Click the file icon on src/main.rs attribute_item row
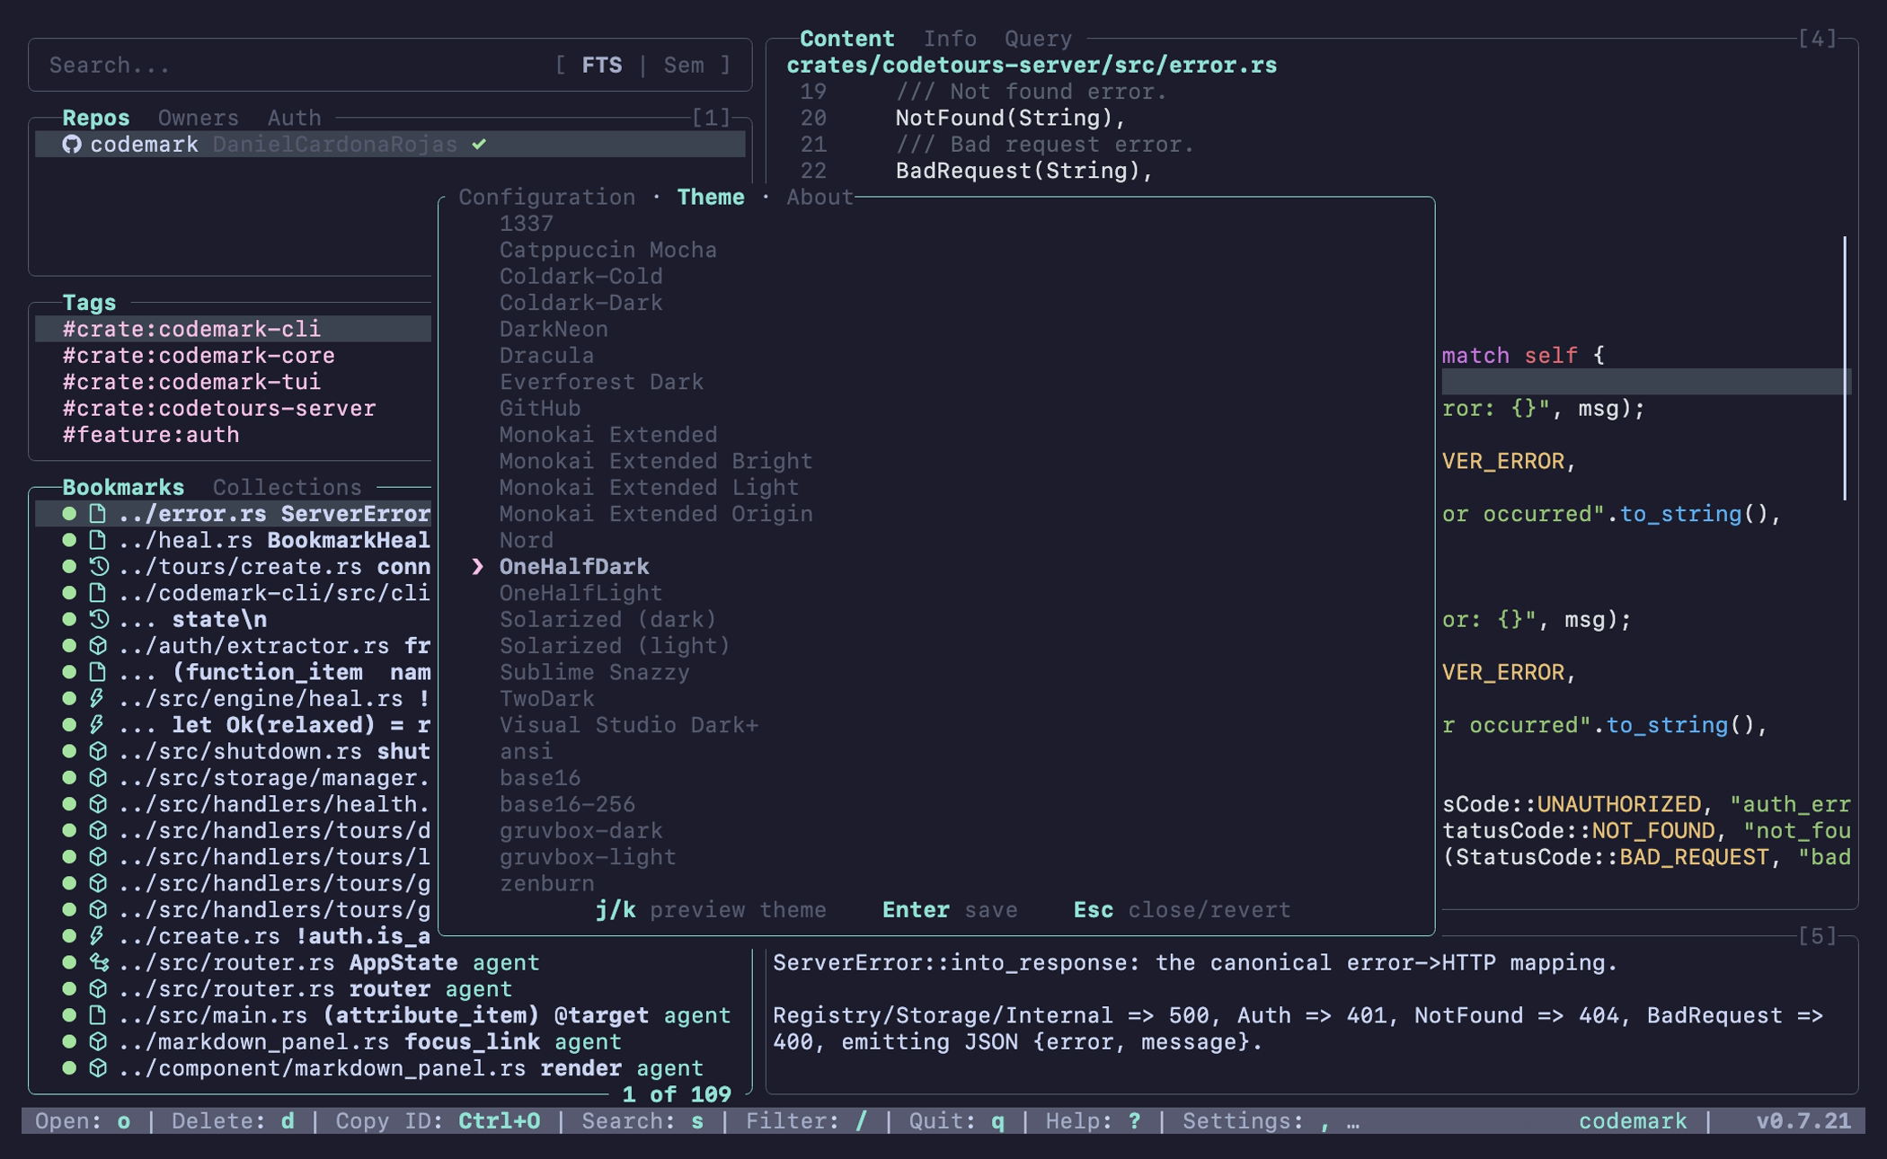This screenshot has height=1159, width=1887. click(x=98, y=1015)
